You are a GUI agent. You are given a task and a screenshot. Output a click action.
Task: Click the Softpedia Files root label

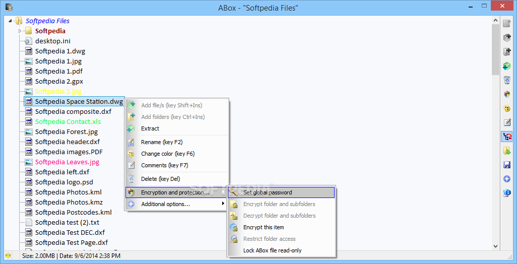[47, 21]
